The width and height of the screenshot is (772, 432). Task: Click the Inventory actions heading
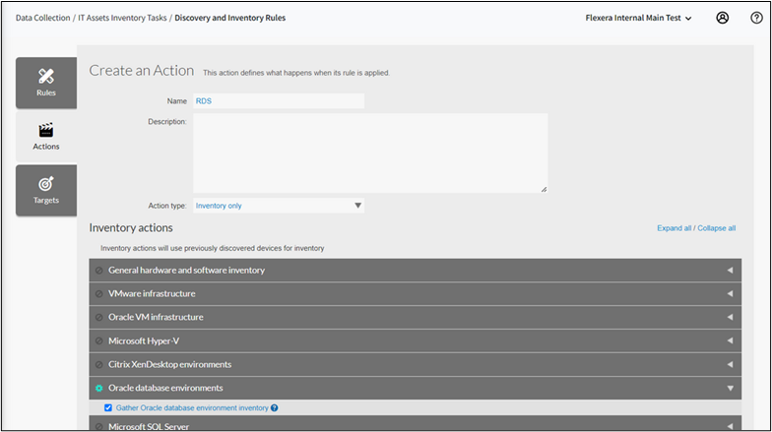point(131,228)
